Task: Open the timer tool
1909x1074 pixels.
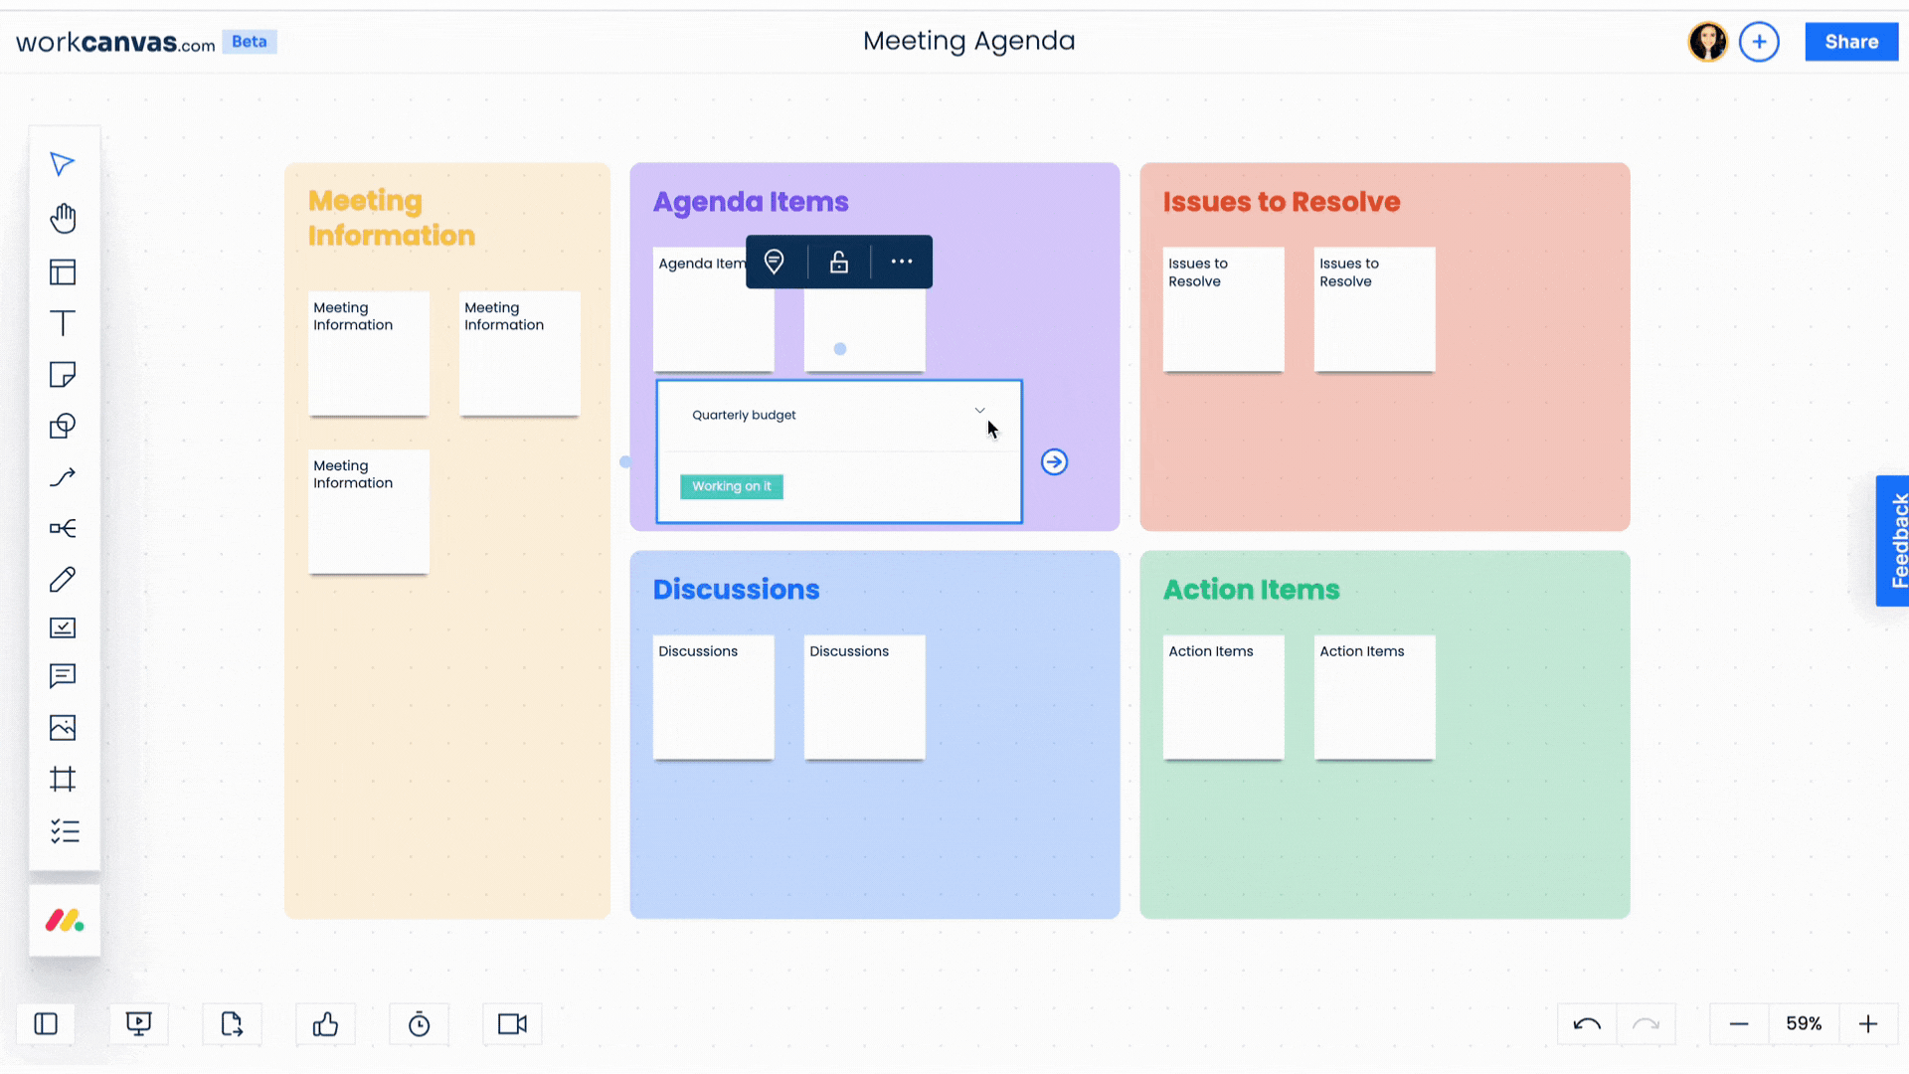Action: pos(419,1023)
